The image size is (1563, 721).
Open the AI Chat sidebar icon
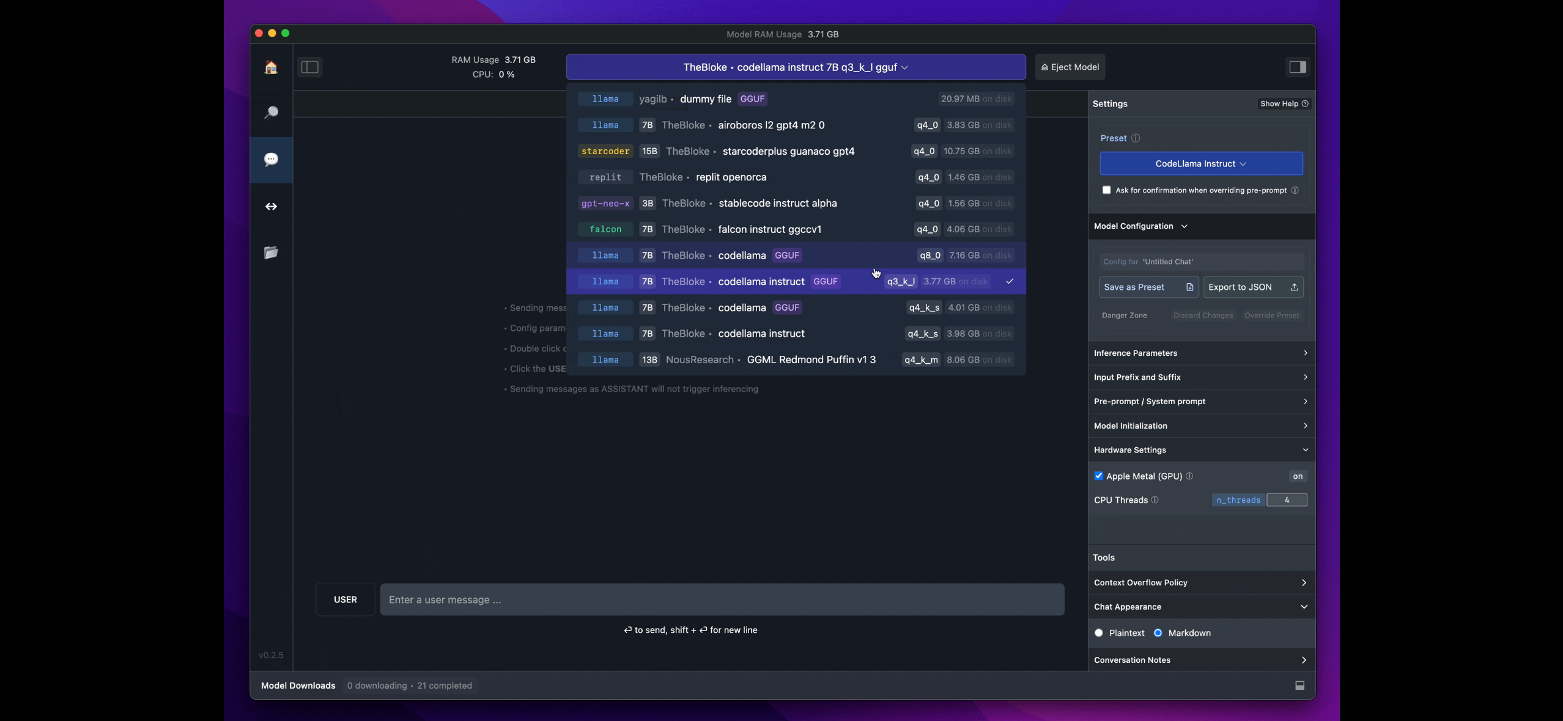[271, 160]
